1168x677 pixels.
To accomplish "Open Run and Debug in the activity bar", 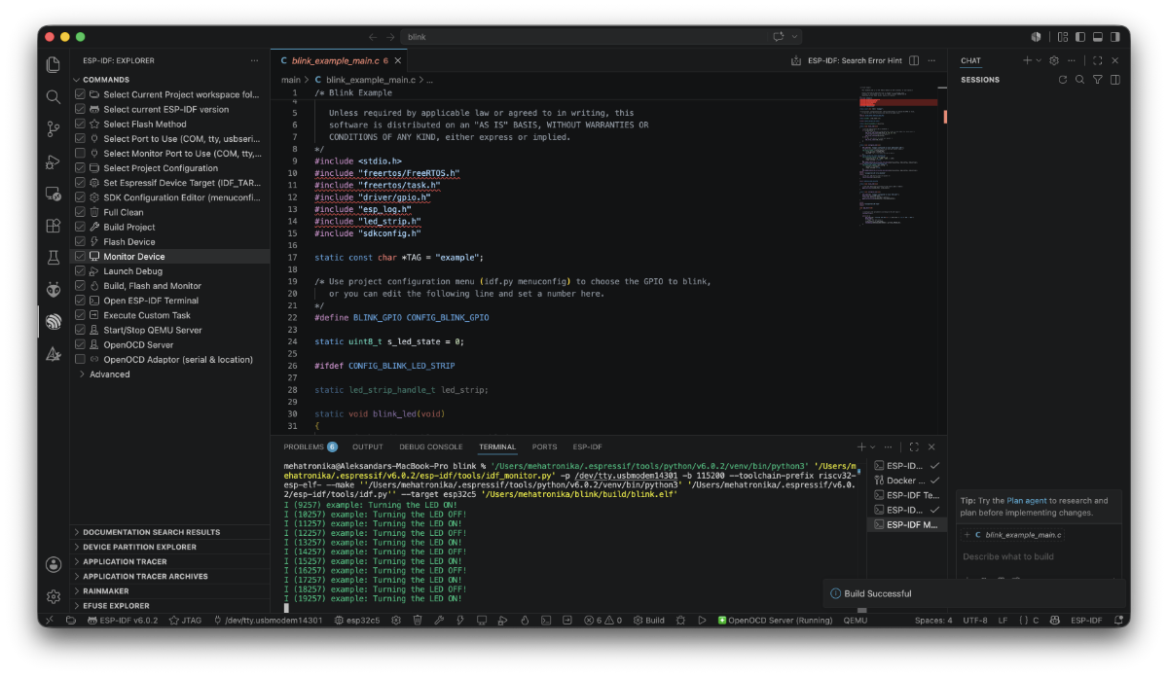I will [54, 160].
